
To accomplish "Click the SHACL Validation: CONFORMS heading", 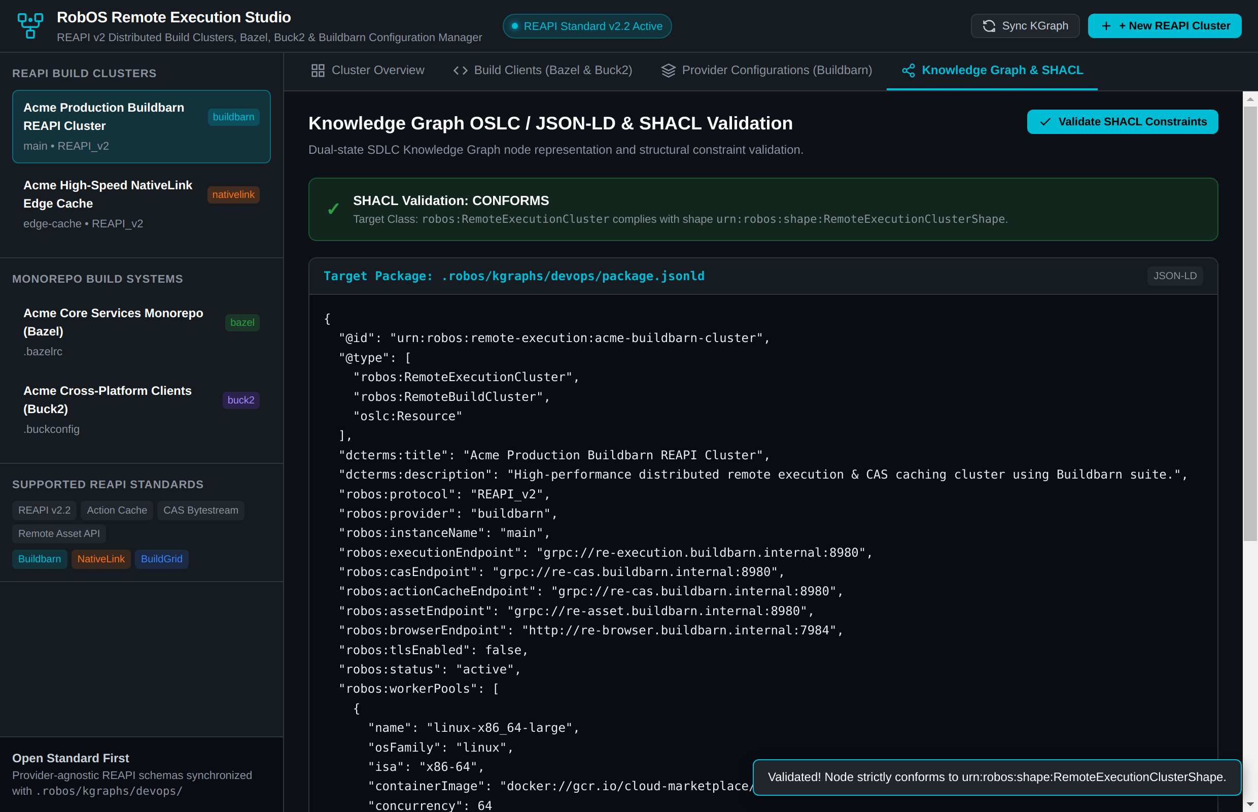I will [450, 200].
